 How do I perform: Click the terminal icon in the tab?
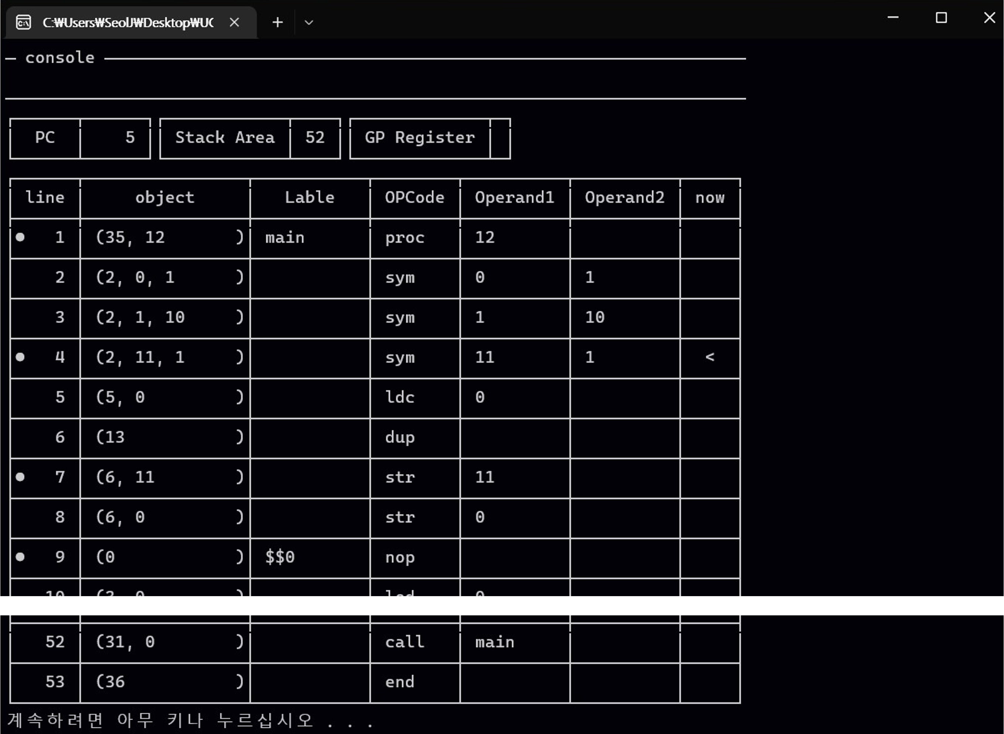click(24, 22)
